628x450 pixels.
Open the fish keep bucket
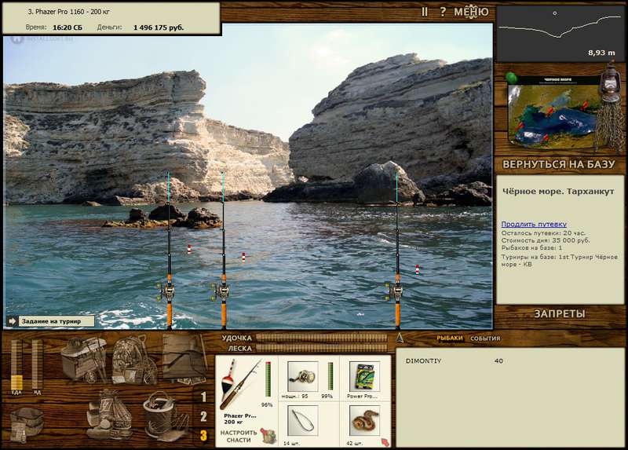(166, 416)
